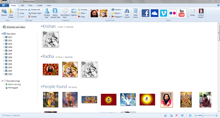Image resolution: width=220 pixels, height=118 pixels.
Task: Switch to the Home tab
Action: pyautogui.click(x=14, y=6)
